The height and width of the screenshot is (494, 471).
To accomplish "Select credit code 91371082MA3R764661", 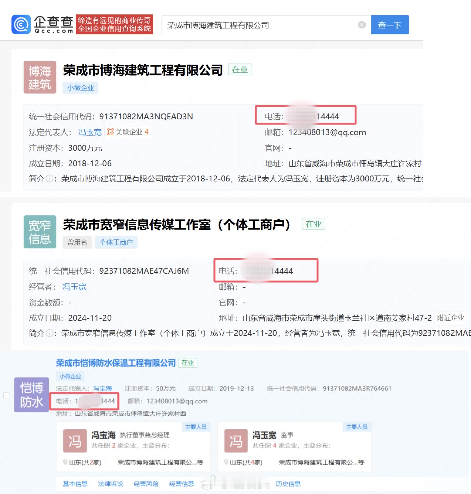I will (x=357, y=388).
